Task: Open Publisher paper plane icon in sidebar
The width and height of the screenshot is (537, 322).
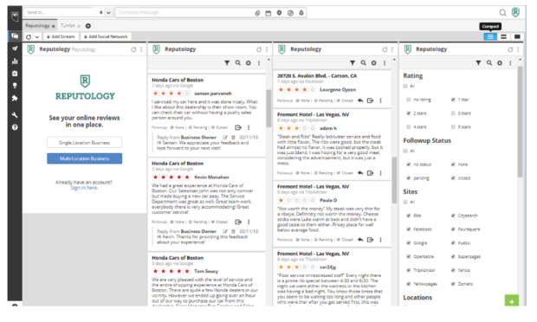Action: coord(15,48)
